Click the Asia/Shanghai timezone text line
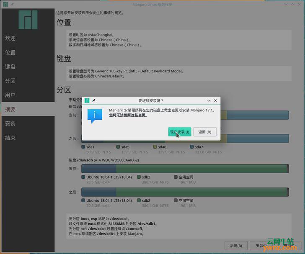The image size is (305, 254). 91,35
